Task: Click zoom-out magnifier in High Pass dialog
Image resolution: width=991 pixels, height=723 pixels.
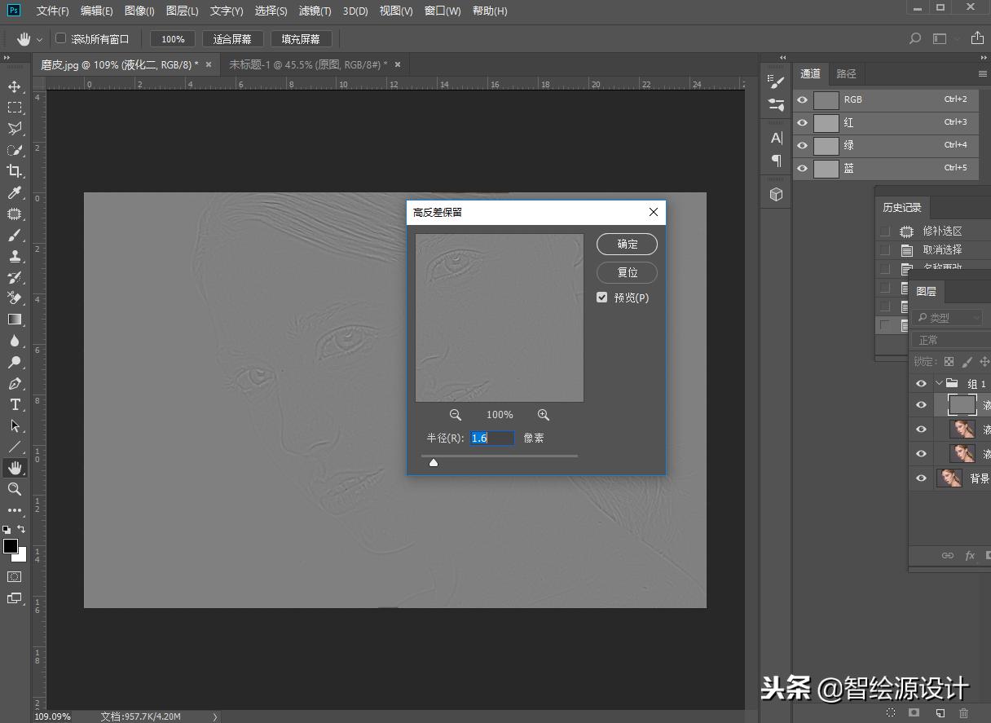Action: pos(456,415)
